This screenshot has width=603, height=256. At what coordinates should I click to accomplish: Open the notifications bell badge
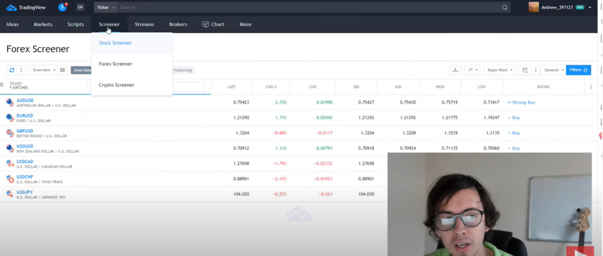(62, 7)
